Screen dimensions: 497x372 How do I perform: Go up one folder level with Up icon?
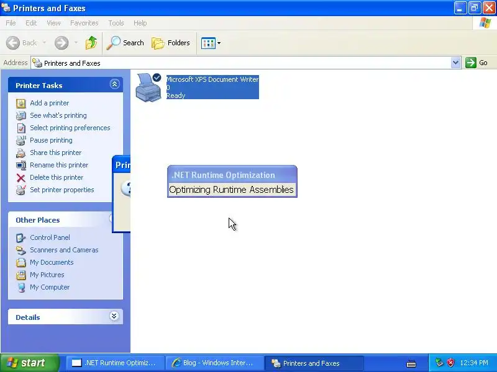pos(91,43)
